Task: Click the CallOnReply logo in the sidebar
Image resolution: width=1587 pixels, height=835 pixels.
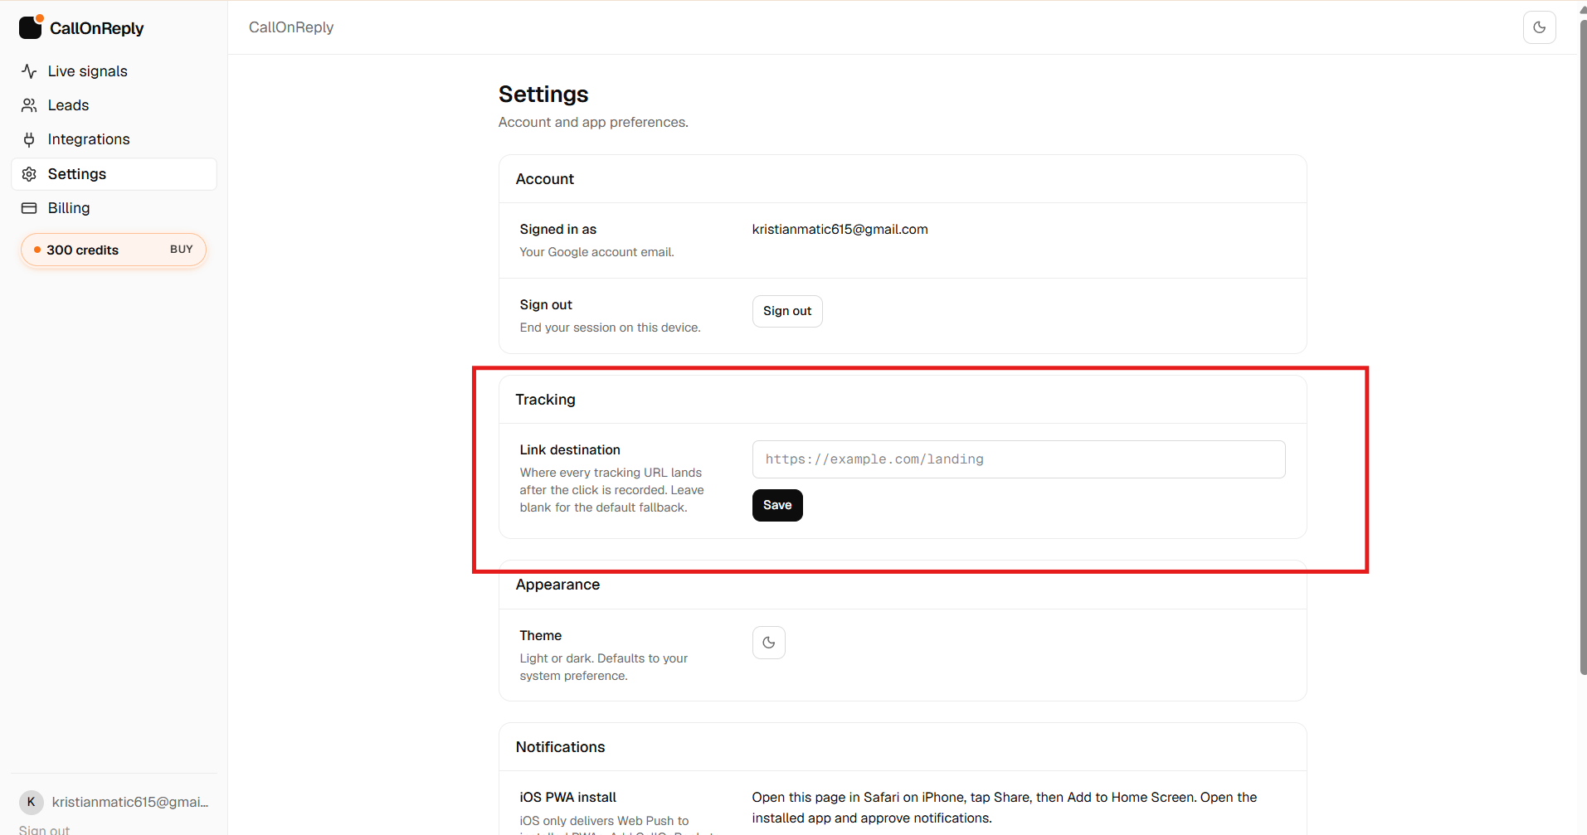Action: (x=81, y=27)
